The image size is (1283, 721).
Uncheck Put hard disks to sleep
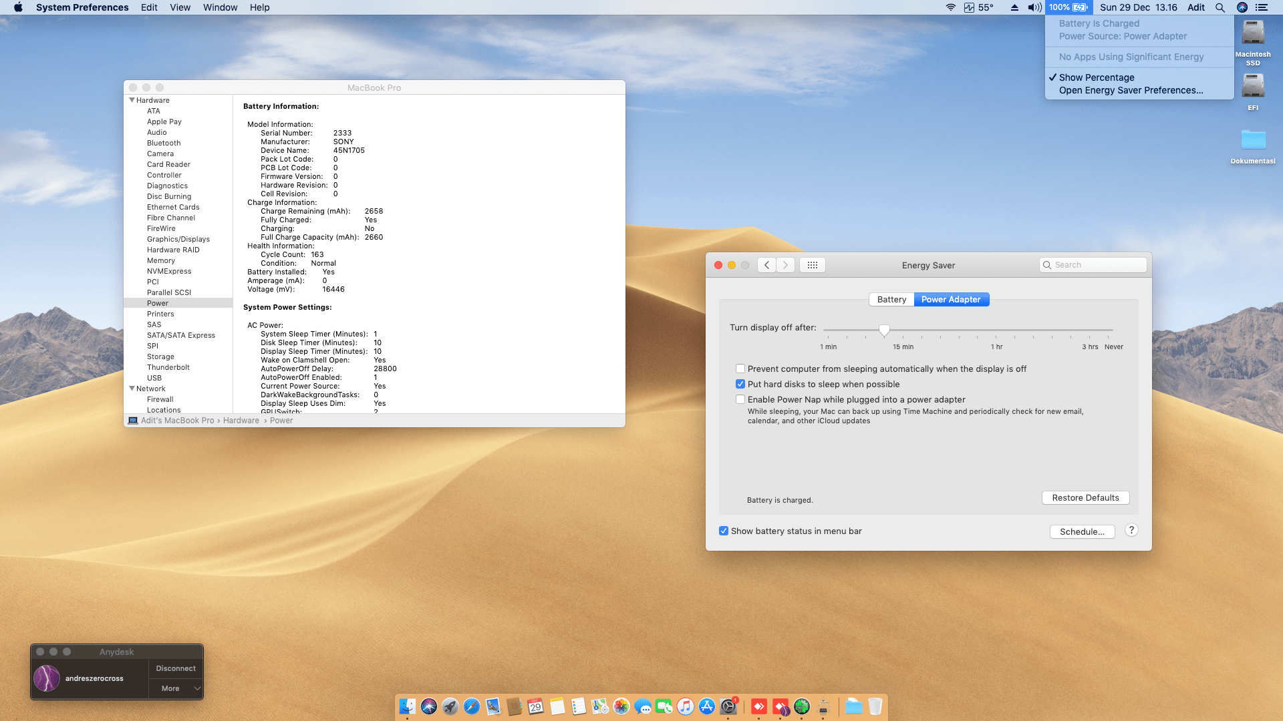(740, 384)
